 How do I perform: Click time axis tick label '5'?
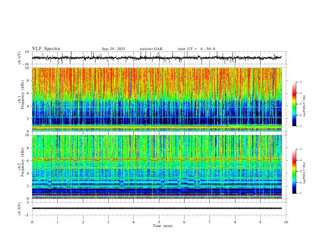coord(159,222)
